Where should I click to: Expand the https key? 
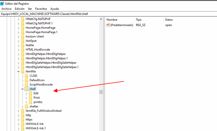[18, 120]
